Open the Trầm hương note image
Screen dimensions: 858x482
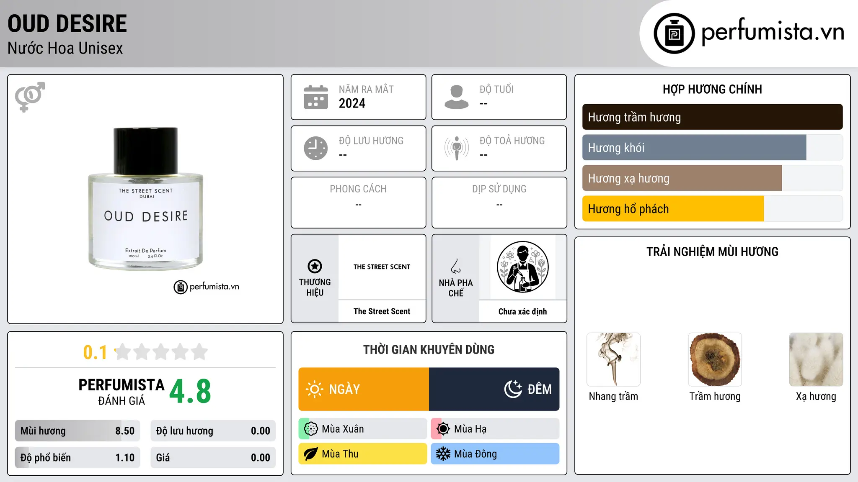tap(715, 359)
